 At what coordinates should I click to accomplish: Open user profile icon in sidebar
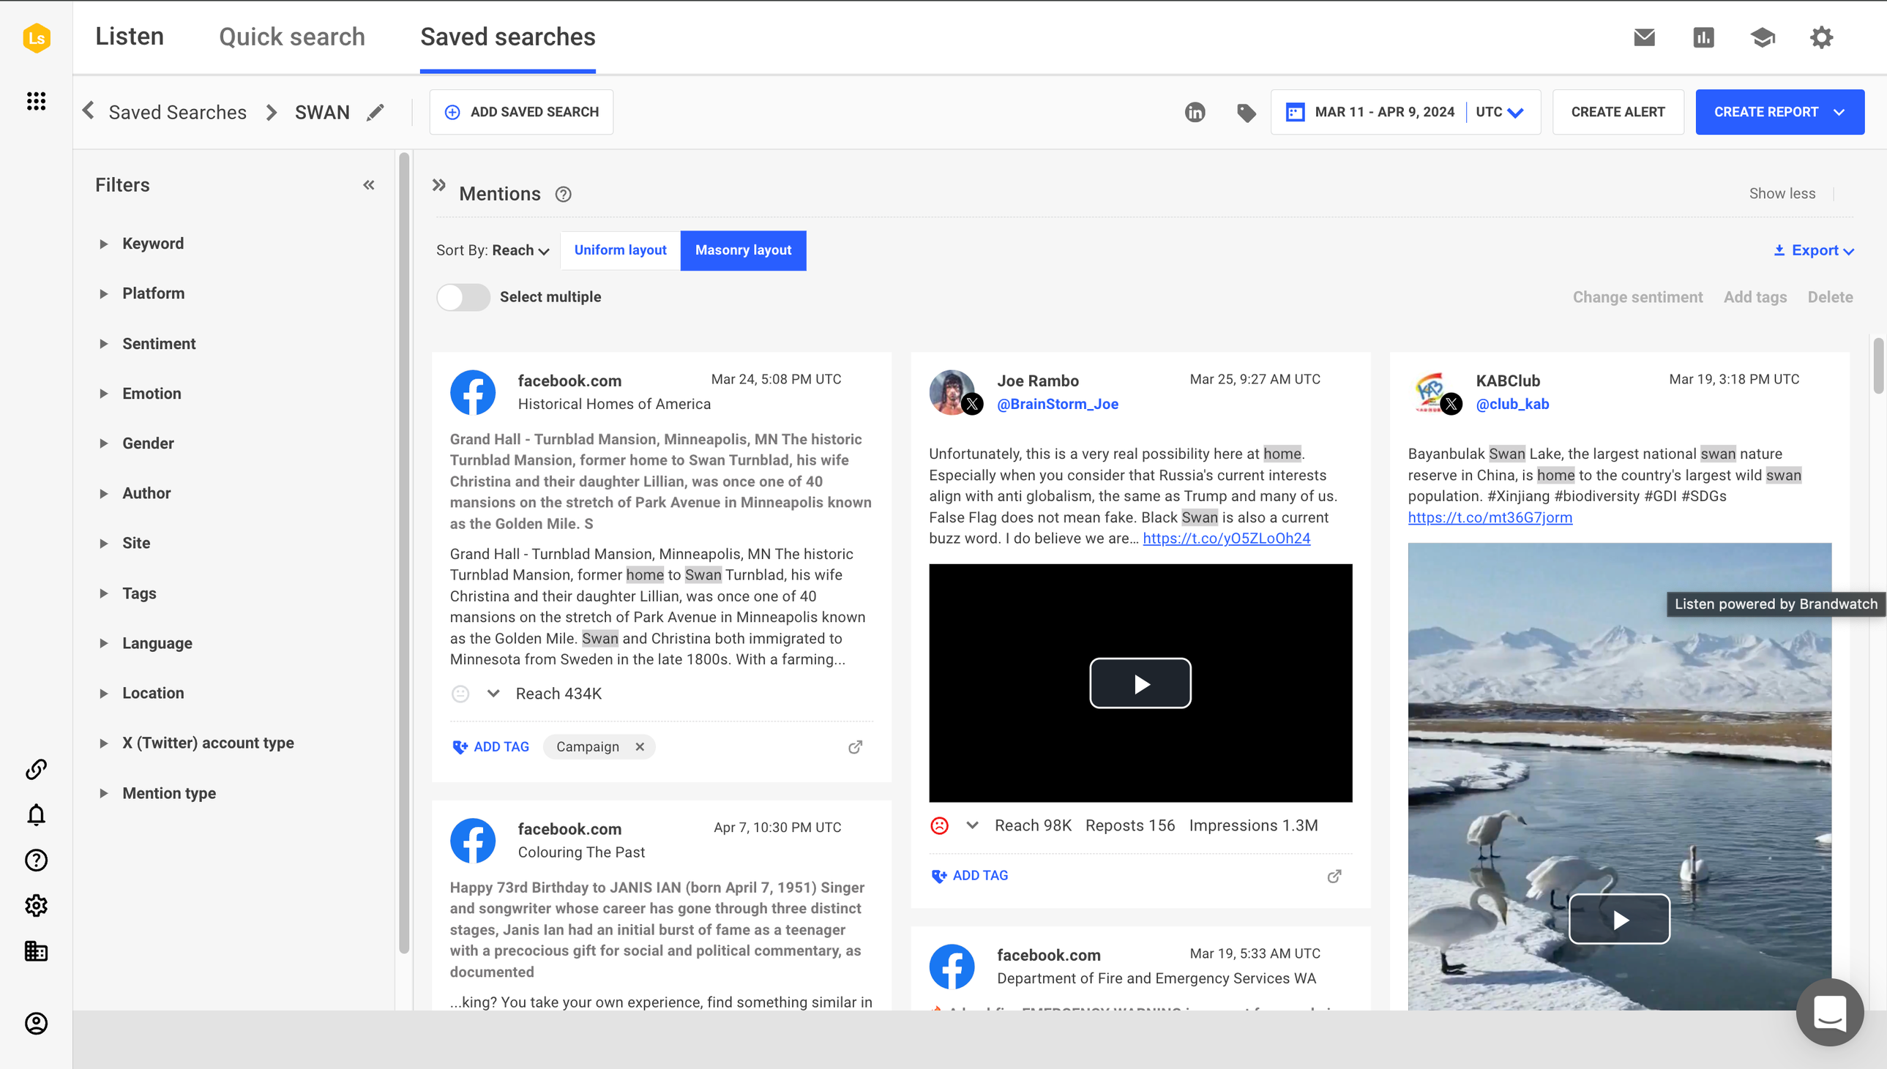tap(36, 1023)
